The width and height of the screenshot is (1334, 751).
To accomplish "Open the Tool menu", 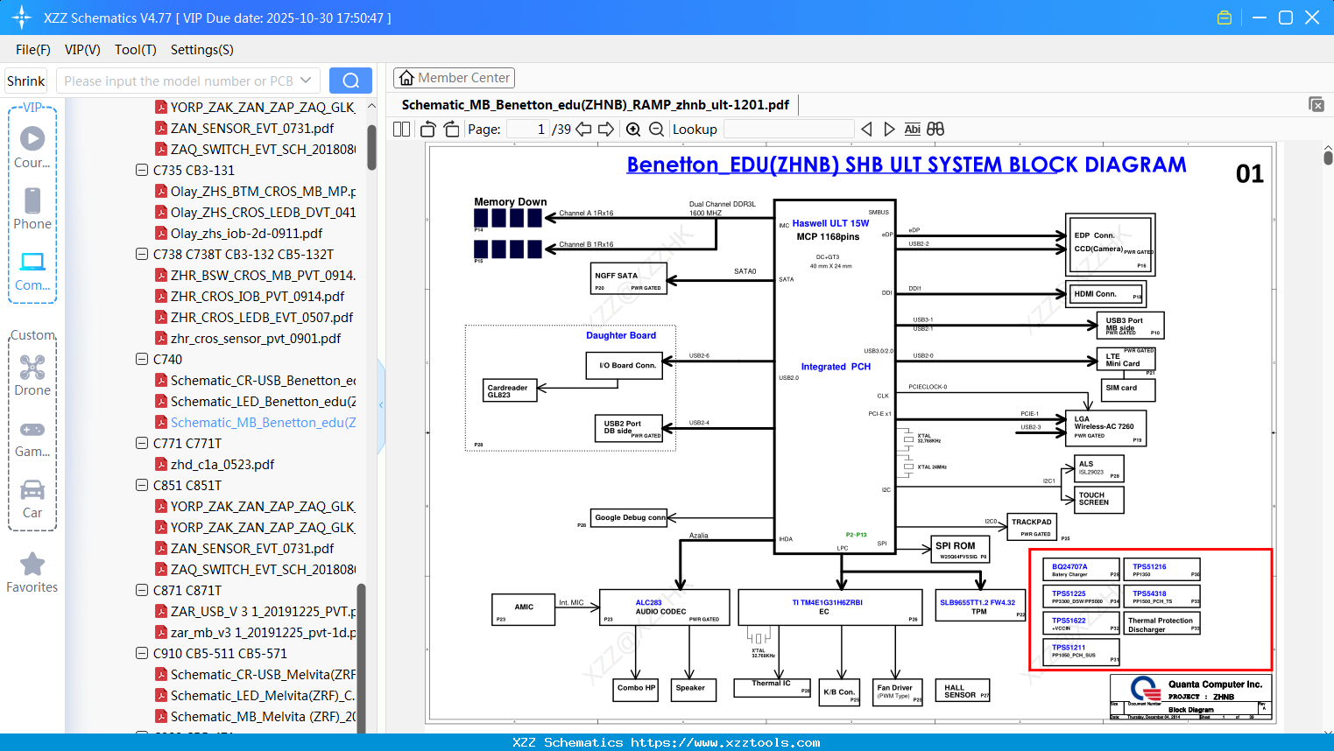I will coord(136,50).
